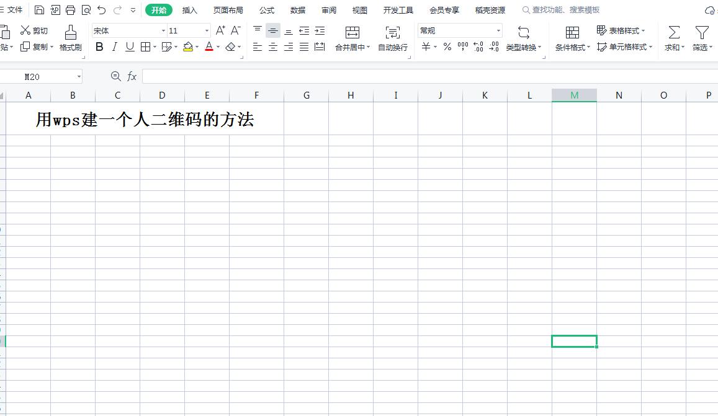718x416 pixels.
Task: Toggle align text right
Action: (x=289, y=46)
